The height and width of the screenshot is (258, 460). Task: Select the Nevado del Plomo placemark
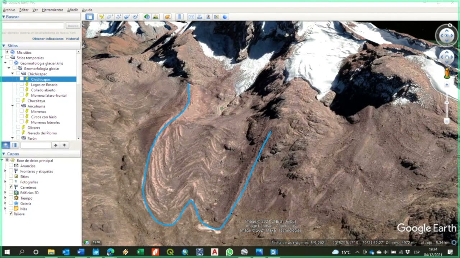pos(42,133)
